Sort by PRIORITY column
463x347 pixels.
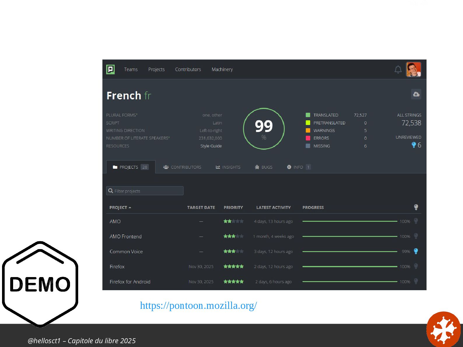(x=233, y=207)
